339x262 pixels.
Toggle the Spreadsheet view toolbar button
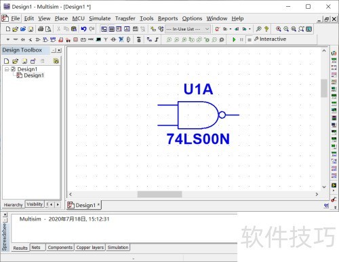(112, 29)
